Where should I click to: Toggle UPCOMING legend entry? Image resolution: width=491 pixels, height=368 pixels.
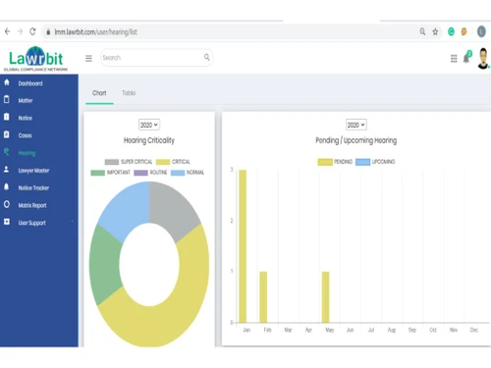tap(375, 162)
